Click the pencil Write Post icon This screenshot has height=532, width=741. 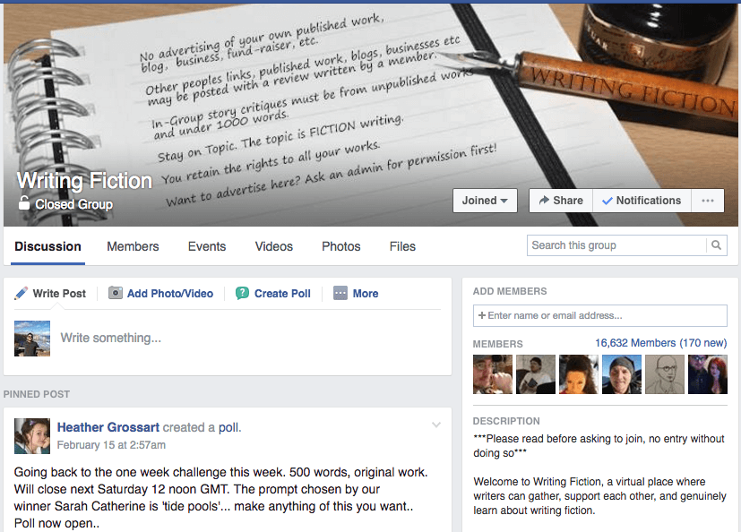tap(21, 294)
